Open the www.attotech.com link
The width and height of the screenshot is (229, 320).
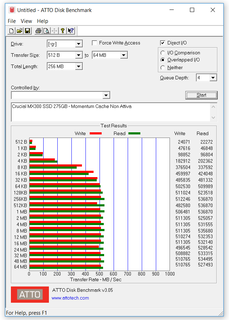[x=70, y=298]
